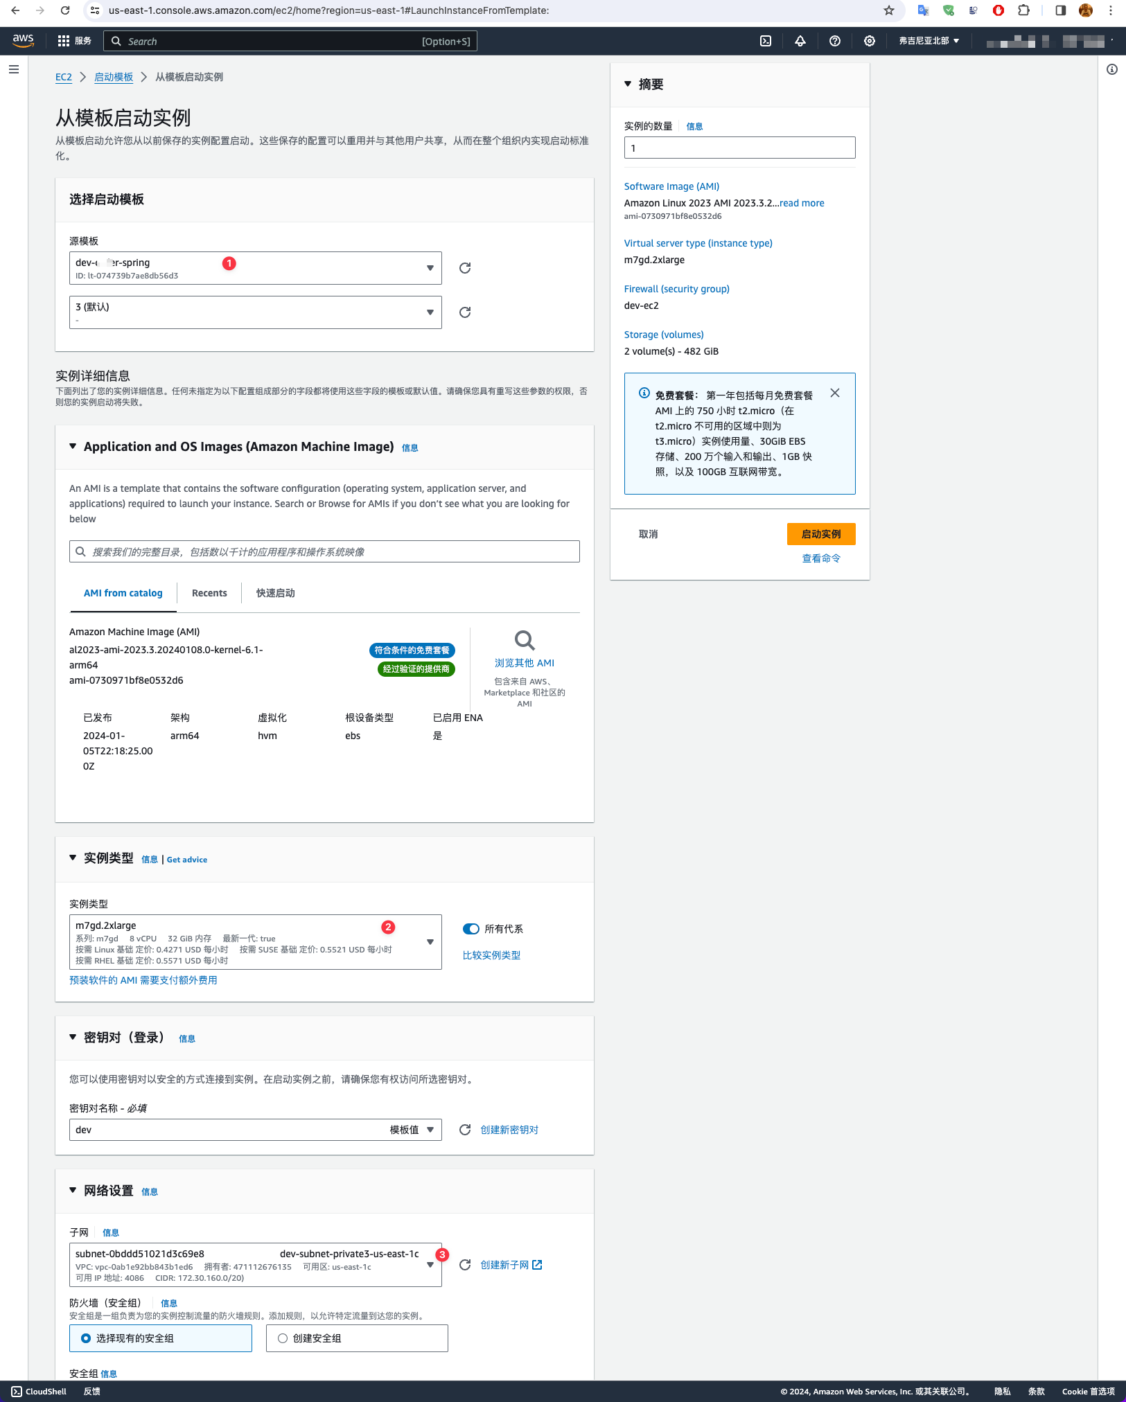1126x1402 pixels.
Task: Click the 查看命令 link
Action: click(821, 558)
